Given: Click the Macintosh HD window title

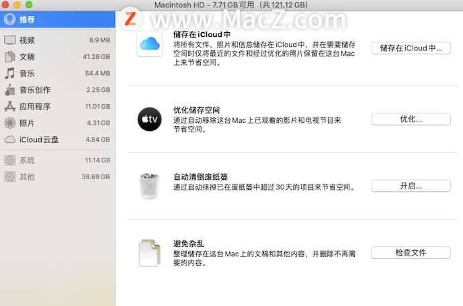Looking at the screenshot, I should tap(231, 5).
